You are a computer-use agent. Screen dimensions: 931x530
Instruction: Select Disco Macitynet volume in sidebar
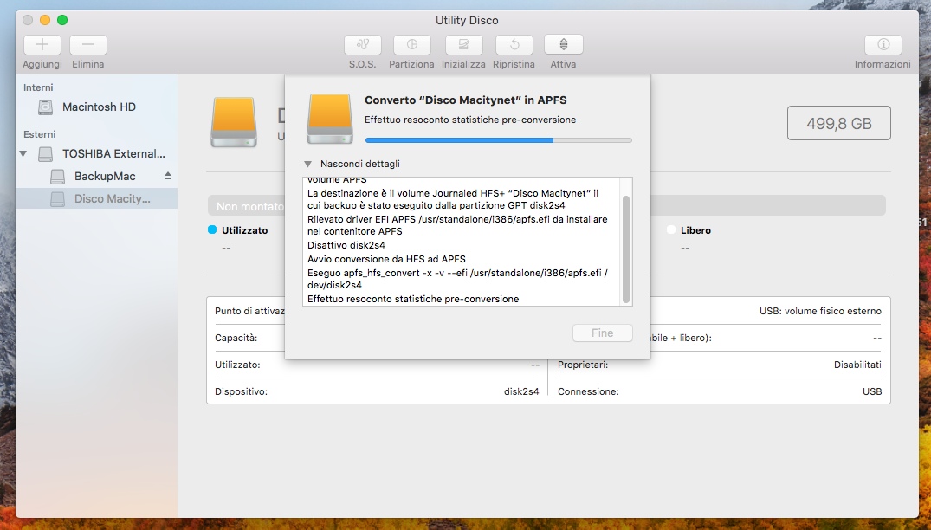112,199
